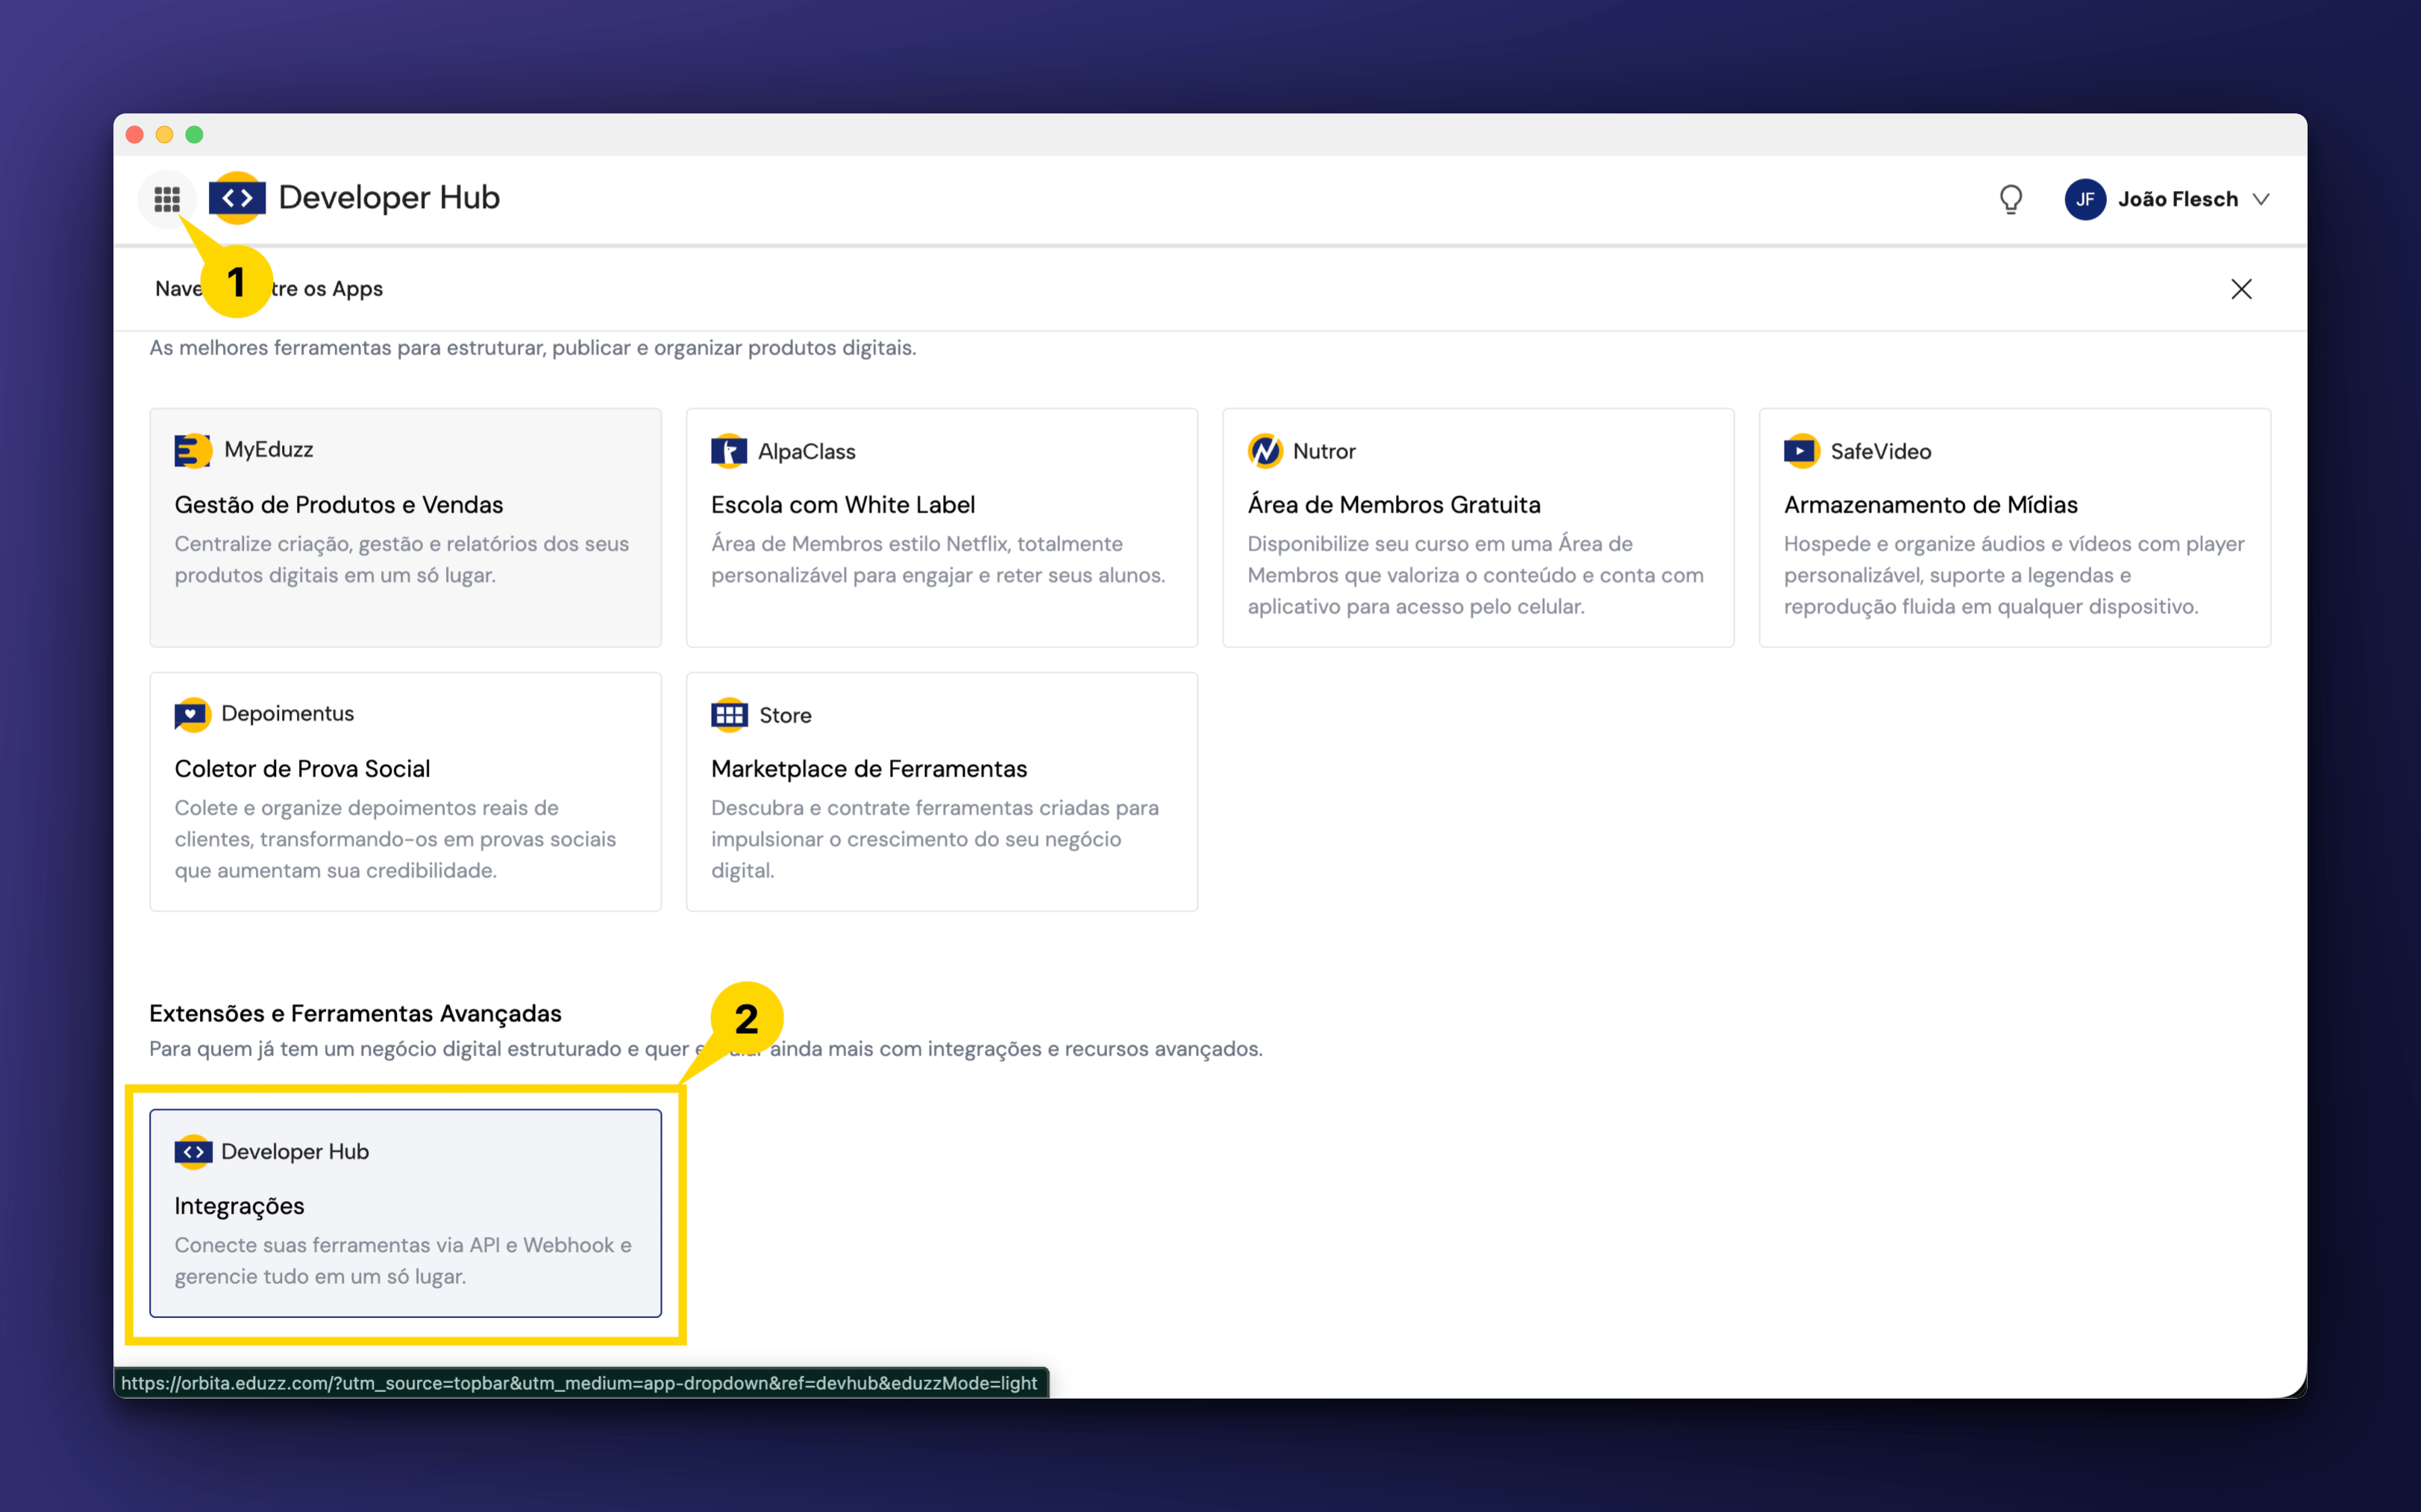Image resolution: width=2421 pixels, height=1512 pixels.
Task: Click the Developer Hub logo in header
Action: tap(237, 198)
